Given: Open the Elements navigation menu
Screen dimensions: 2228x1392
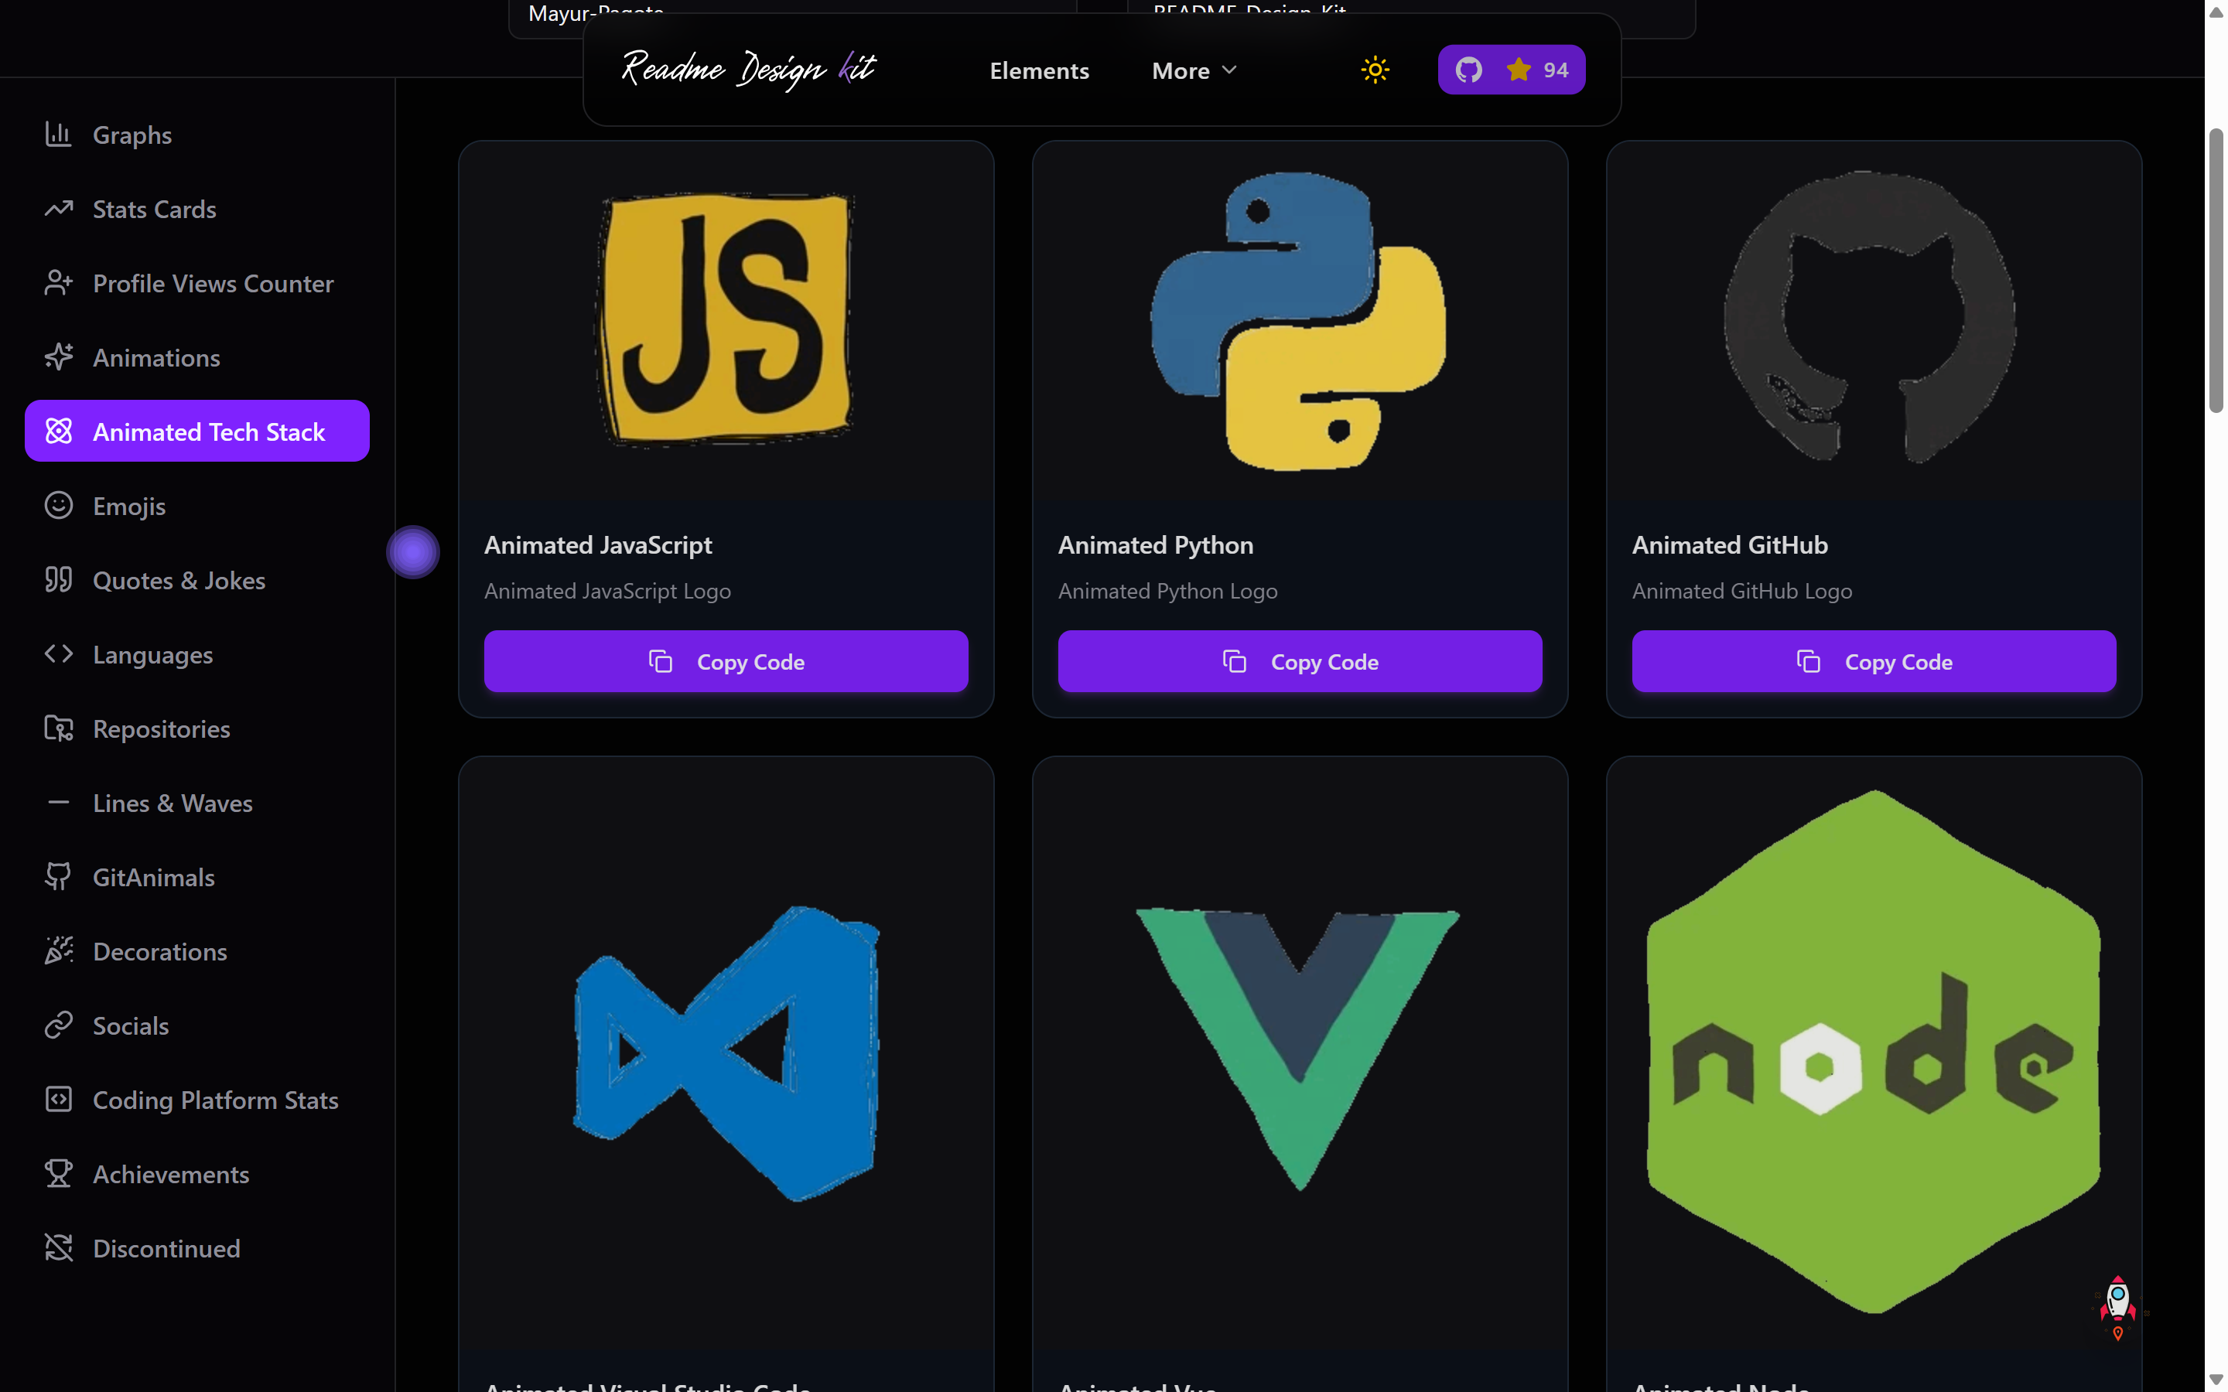Looking at the screenshot, I should point(1038,71).
